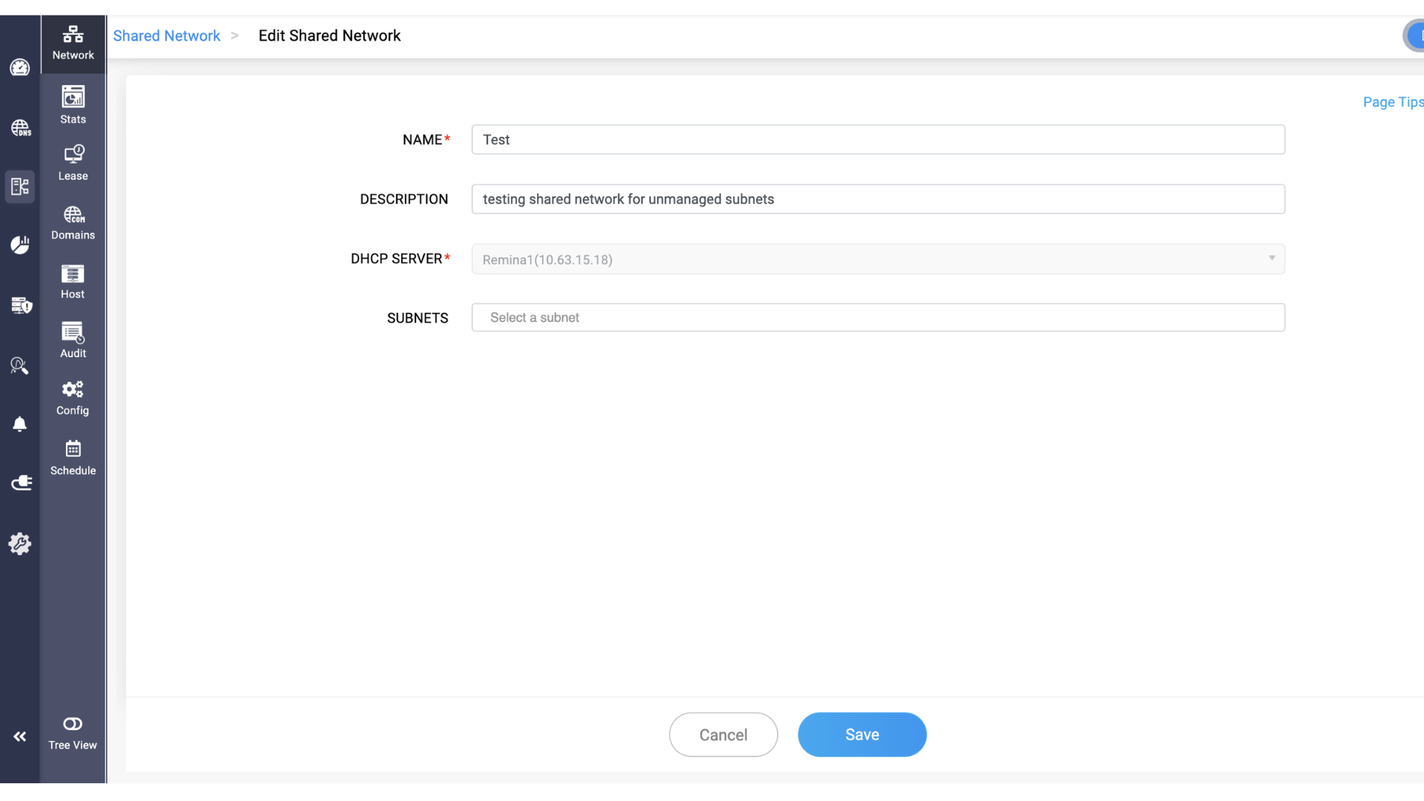Image resolution: width=1424 pixels, height=801 pixels.
Task: Open the Lease section
Action: [x=73, y=162]
